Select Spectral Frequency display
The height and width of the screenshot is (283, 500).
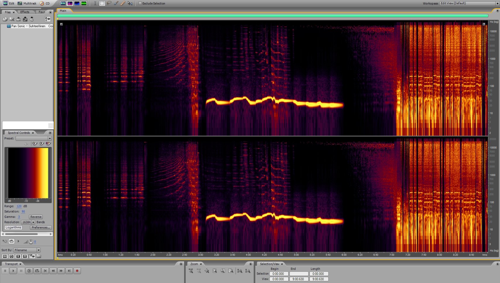(70, 3)
